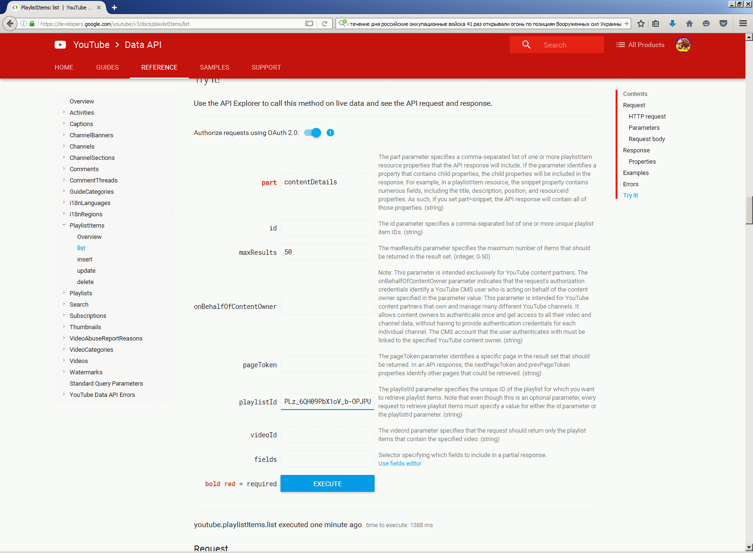
Task: Open the Use fields editor link
Action: 400,464
